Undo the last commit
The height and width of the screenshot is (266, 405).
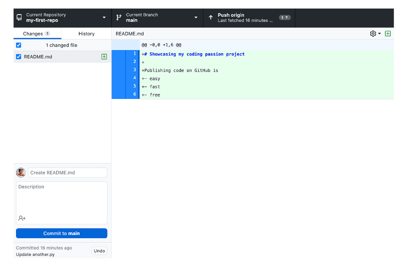pos(99,251)
